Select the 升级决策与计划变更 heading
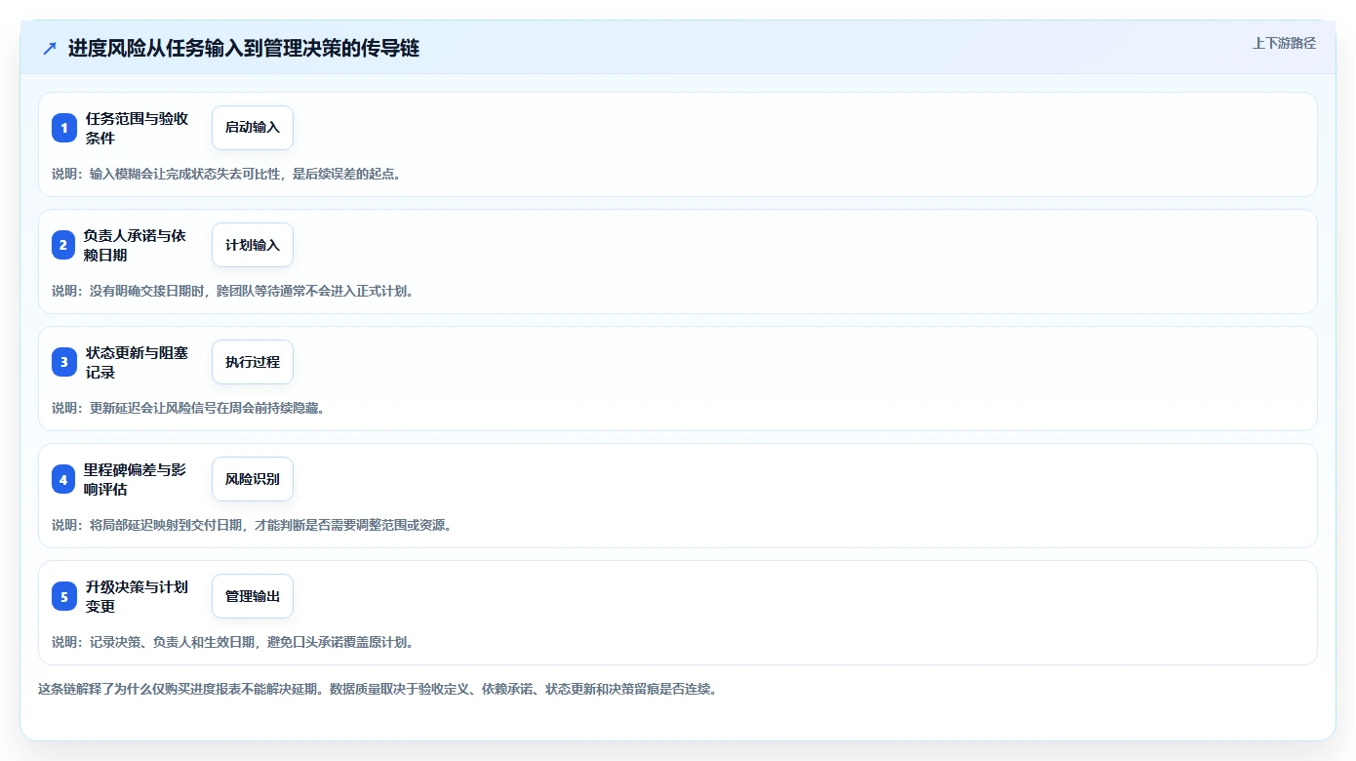 tap(137, 596)
